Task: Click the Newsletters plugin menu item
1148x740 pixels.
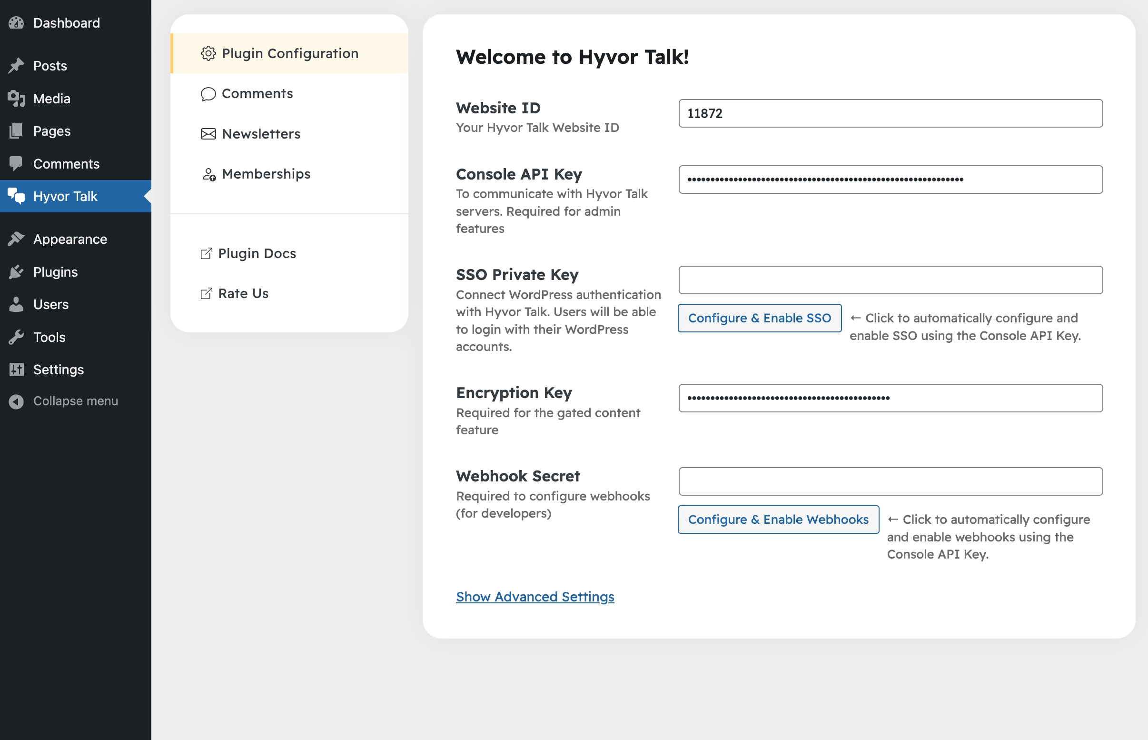Action: [260, 133]
